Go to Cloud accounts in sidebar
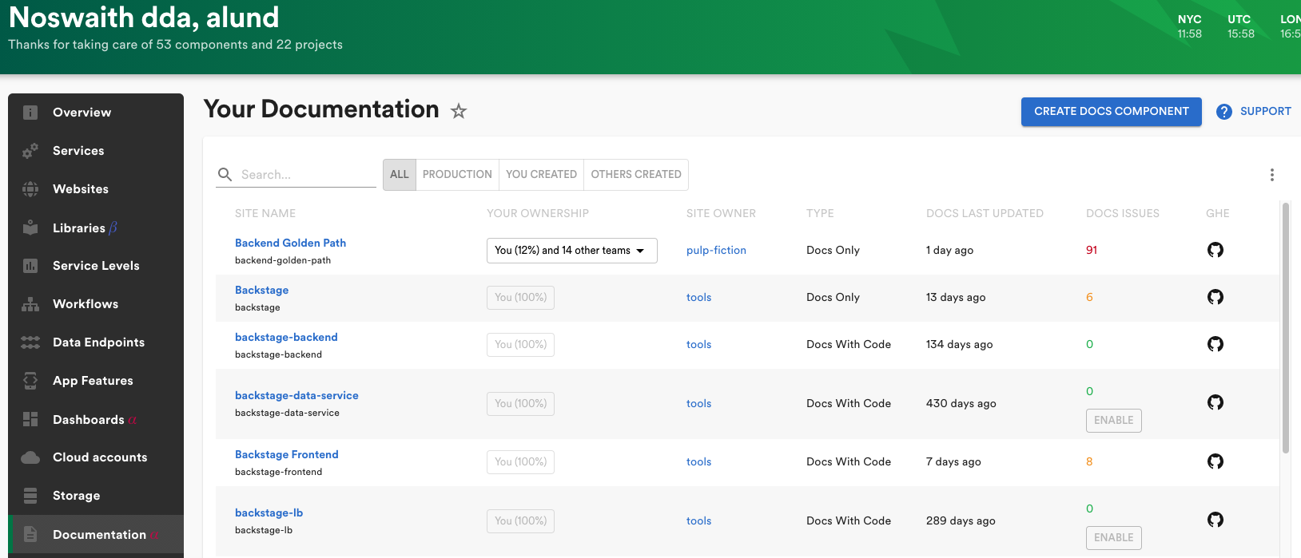The width and height of the screenshot is (1301, 558). coord(99,457)
